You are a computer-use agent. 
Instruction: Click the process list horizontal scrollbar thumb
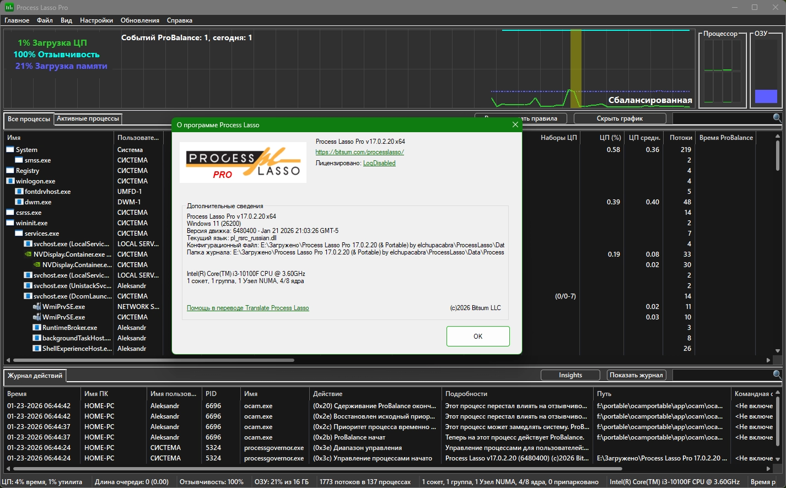pyautogui.click(x=153, y=360)
